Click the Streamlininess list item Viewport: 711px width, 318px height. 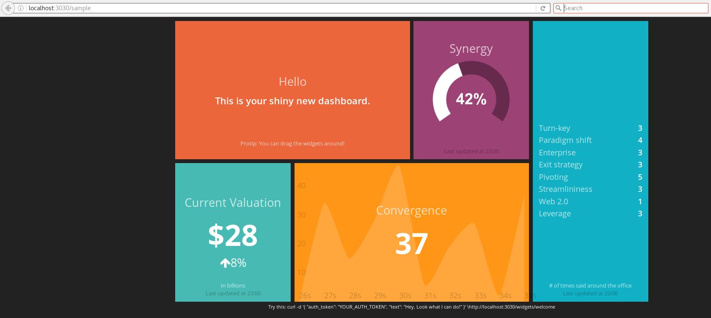590,189
